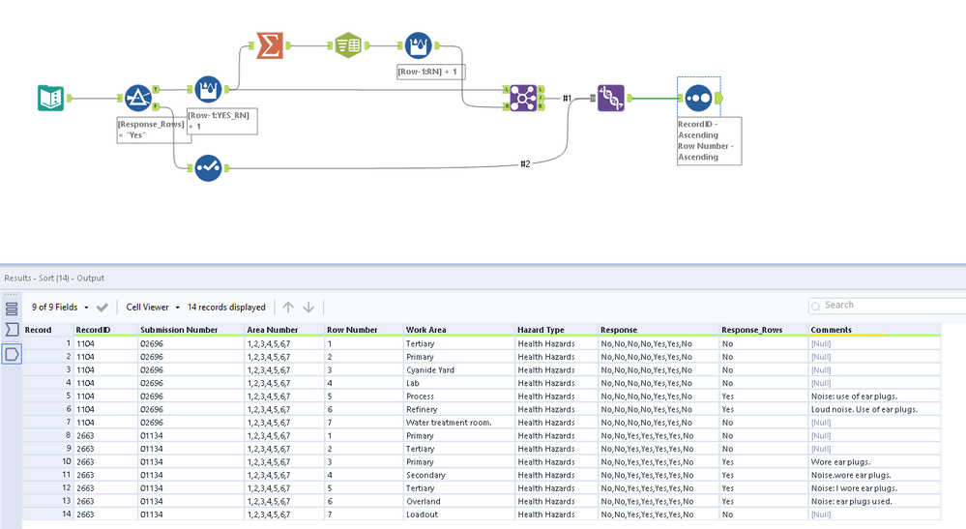Click the #2 connection label to Union
The width and height of the screenshot is (966, 529).
tap(525, 163)
